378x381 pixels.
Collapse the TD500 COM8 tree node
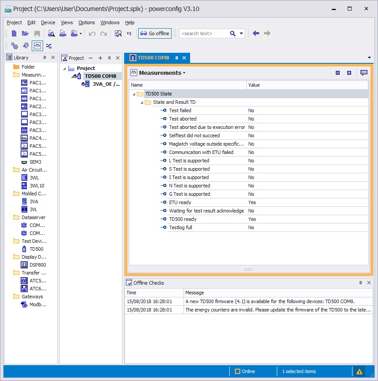tap(73, 77)
